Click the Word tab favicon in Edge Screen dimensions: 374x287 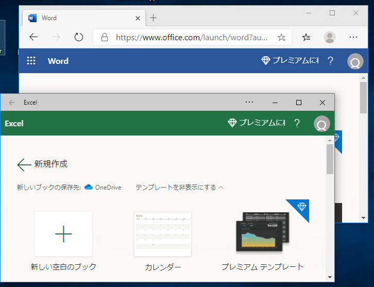click(x=32, y=18)
